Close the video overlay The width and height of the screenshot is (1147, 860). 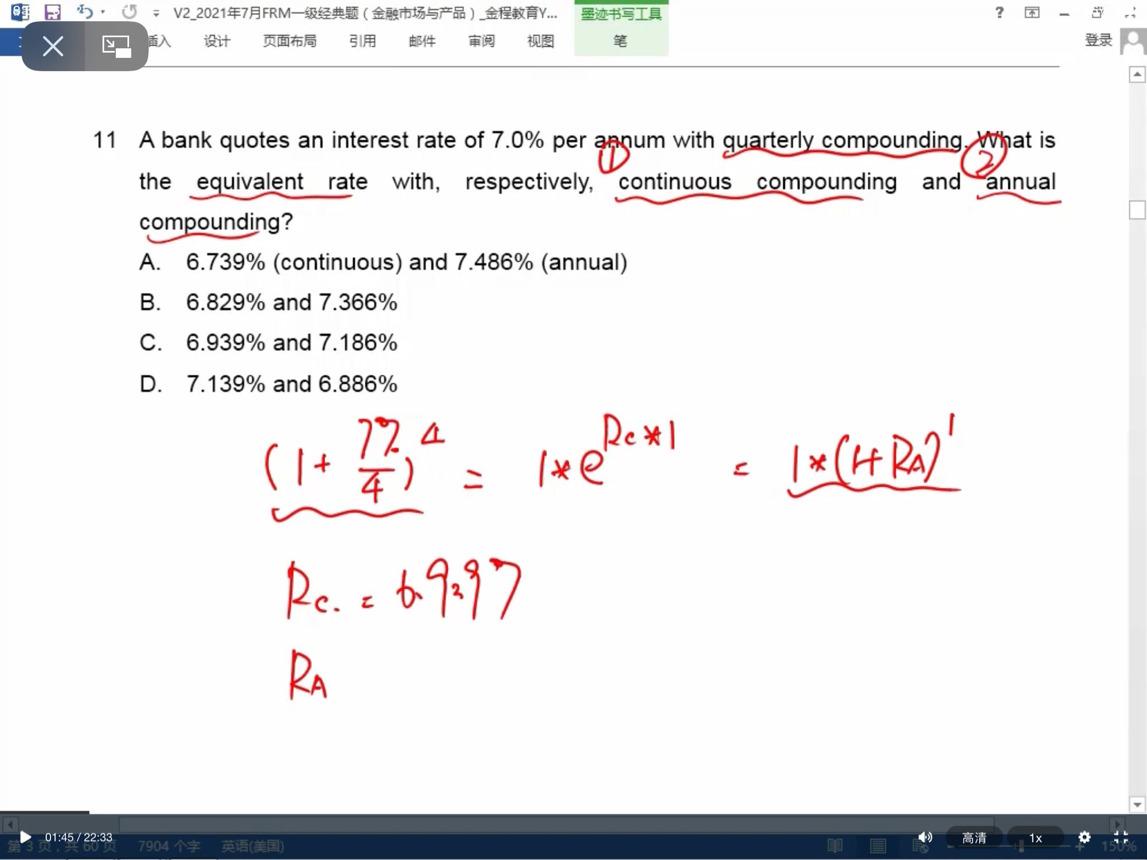(x=53, y=46)
